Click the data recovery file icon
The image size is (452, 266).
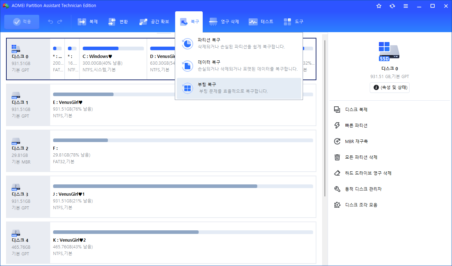pyautogui.click(x=187, y=66)
